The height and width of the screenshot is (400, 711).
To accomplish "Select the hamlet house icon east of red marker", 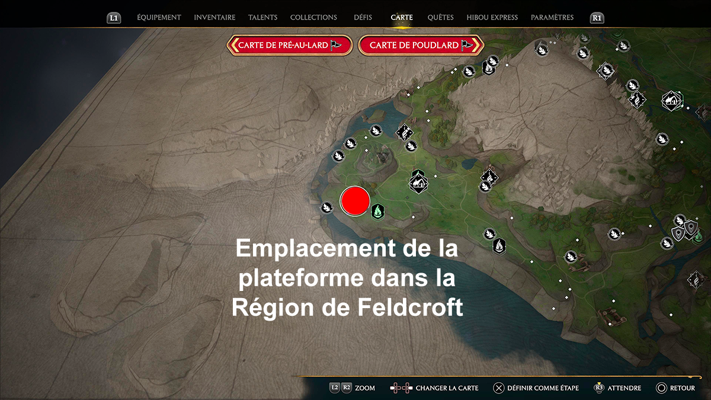I will tap(418, 181).
